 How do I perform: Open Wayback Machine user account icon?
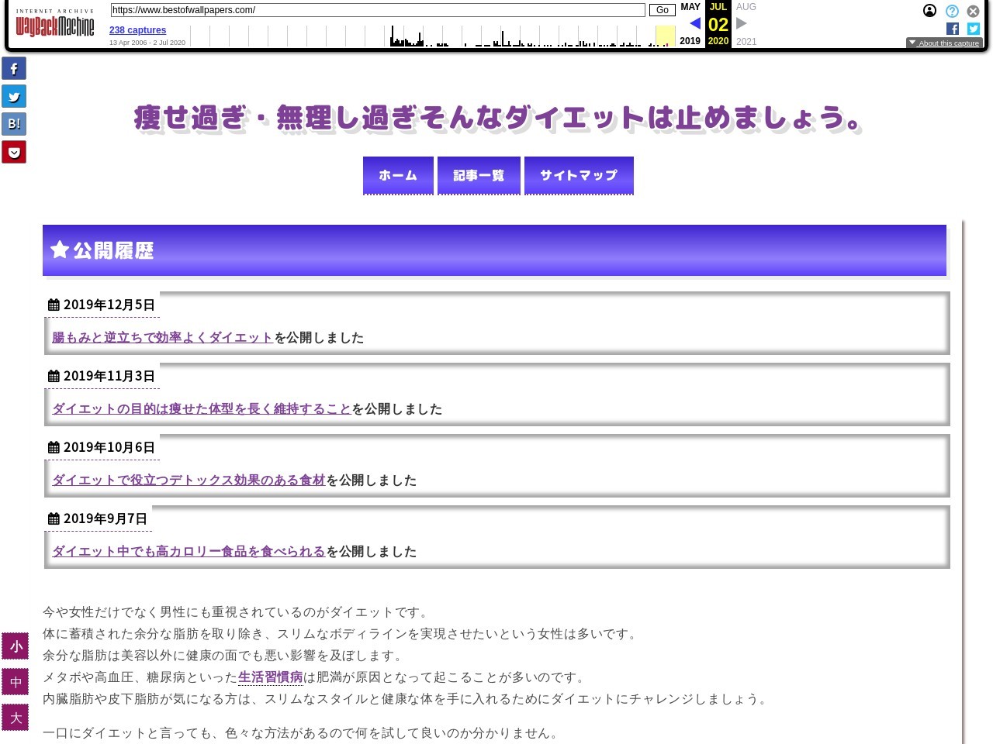pyautogui.click(x=929, y=11)
